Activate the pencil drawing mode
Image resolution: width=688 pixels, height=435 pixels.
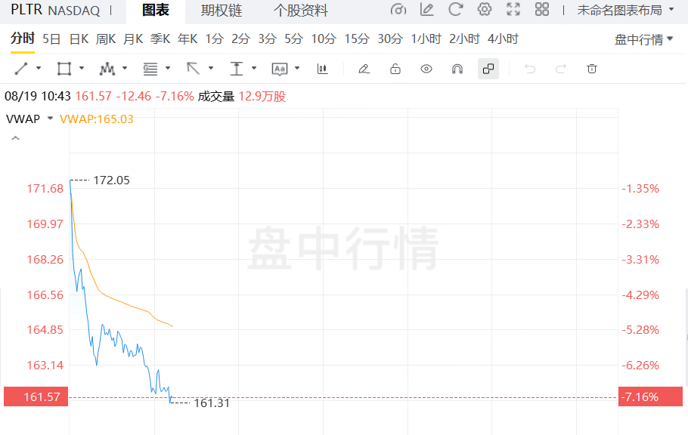[x=364, y=69]
